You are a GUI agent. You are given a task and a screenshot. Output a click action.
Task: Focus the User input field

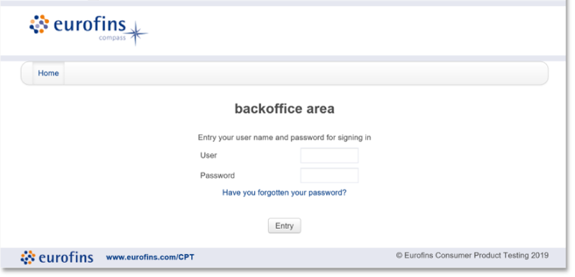(329, 156)
